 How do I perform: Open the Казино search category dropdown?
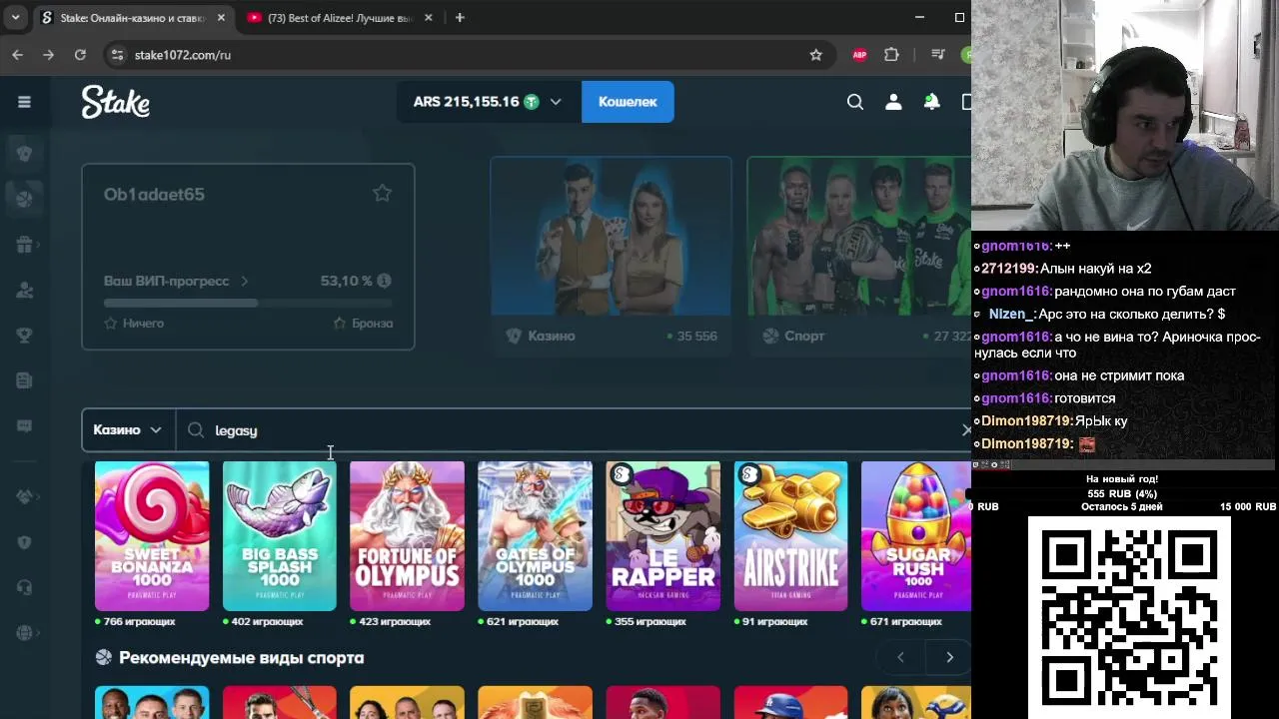coord(128,430)
